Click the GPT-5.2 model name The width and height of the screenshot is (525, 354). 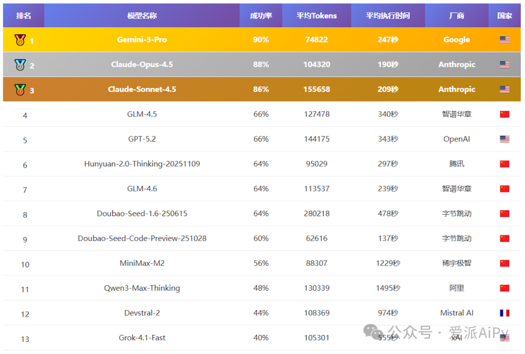[x=142, y=139]
